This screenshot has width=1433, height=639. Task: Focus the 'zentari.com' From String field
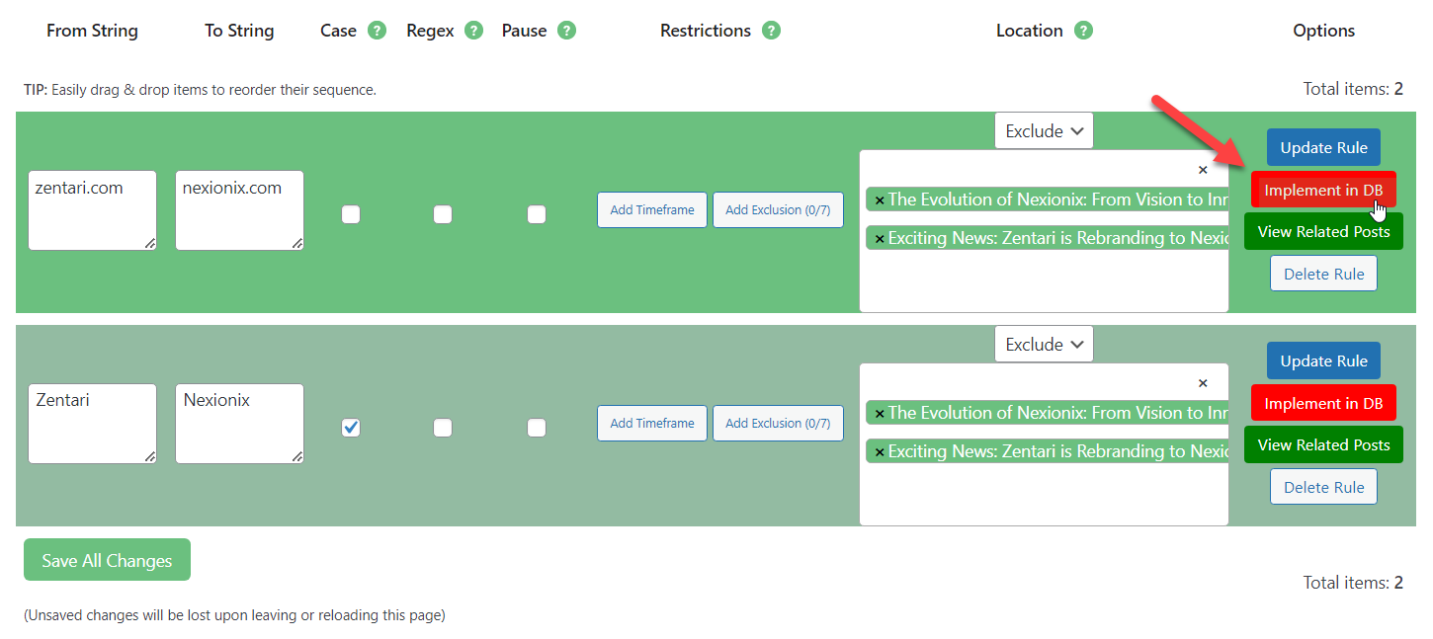click(x=92, y=210)
